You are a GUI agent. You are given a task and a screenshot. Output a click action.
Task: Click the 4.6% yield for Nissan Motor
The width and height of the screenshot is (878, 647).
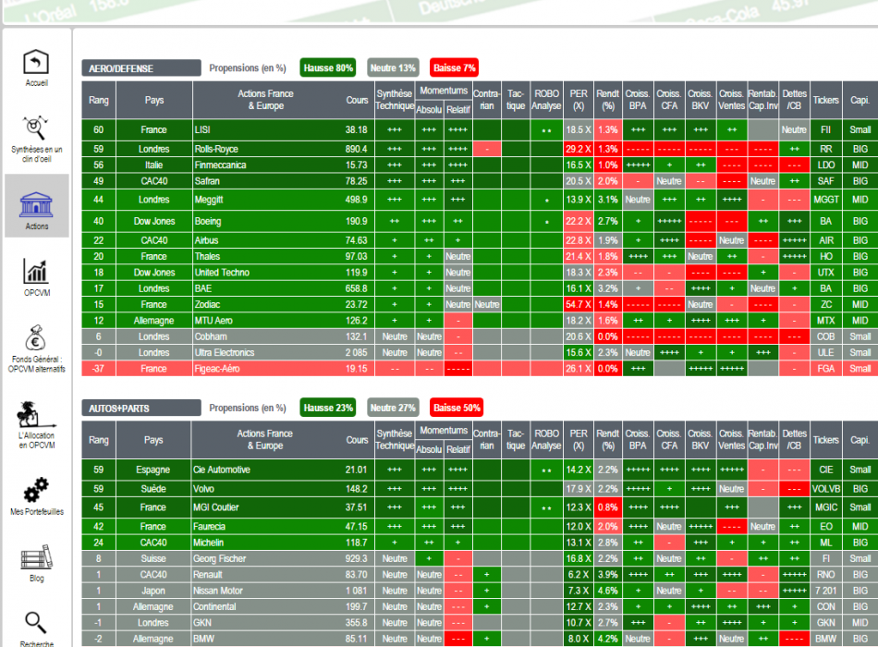coord(607,591)
